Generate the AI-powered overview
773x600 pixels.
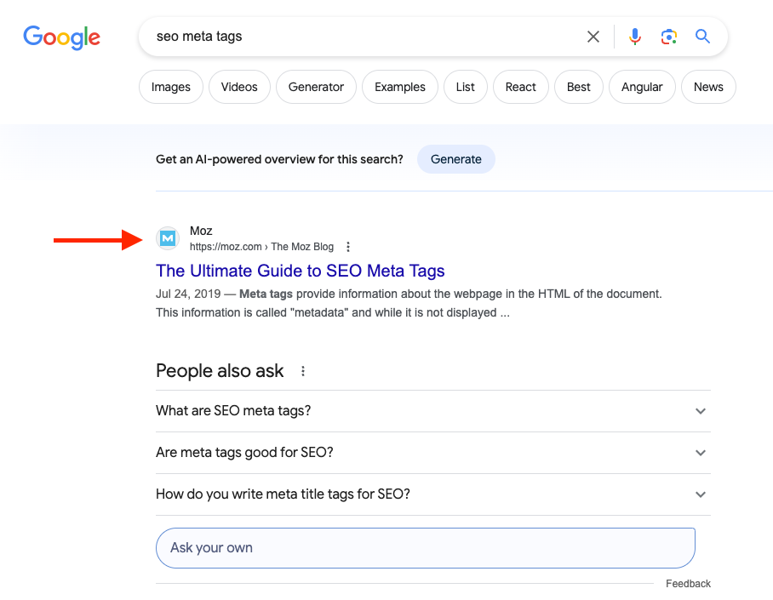[x=456, y=159]
